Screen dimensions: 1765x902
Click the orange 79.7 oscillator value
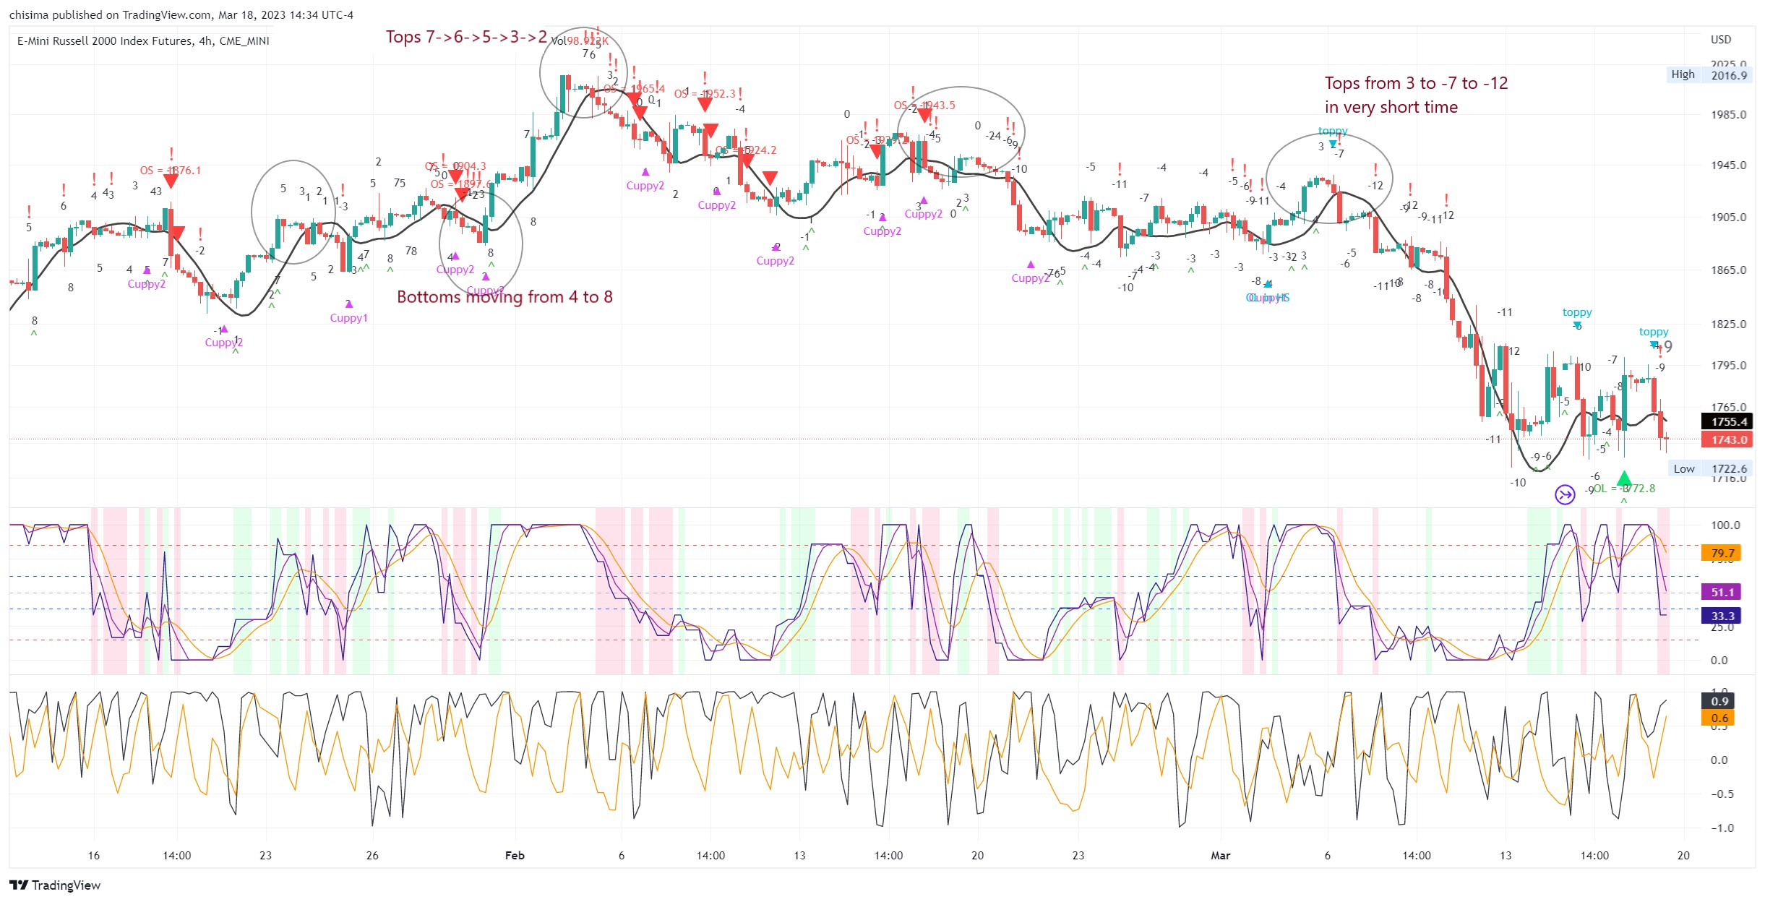1722,553
